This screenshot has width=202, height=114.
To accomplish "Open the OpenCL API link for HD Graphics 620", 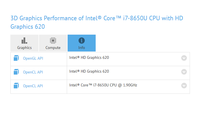I will point(33,72).
